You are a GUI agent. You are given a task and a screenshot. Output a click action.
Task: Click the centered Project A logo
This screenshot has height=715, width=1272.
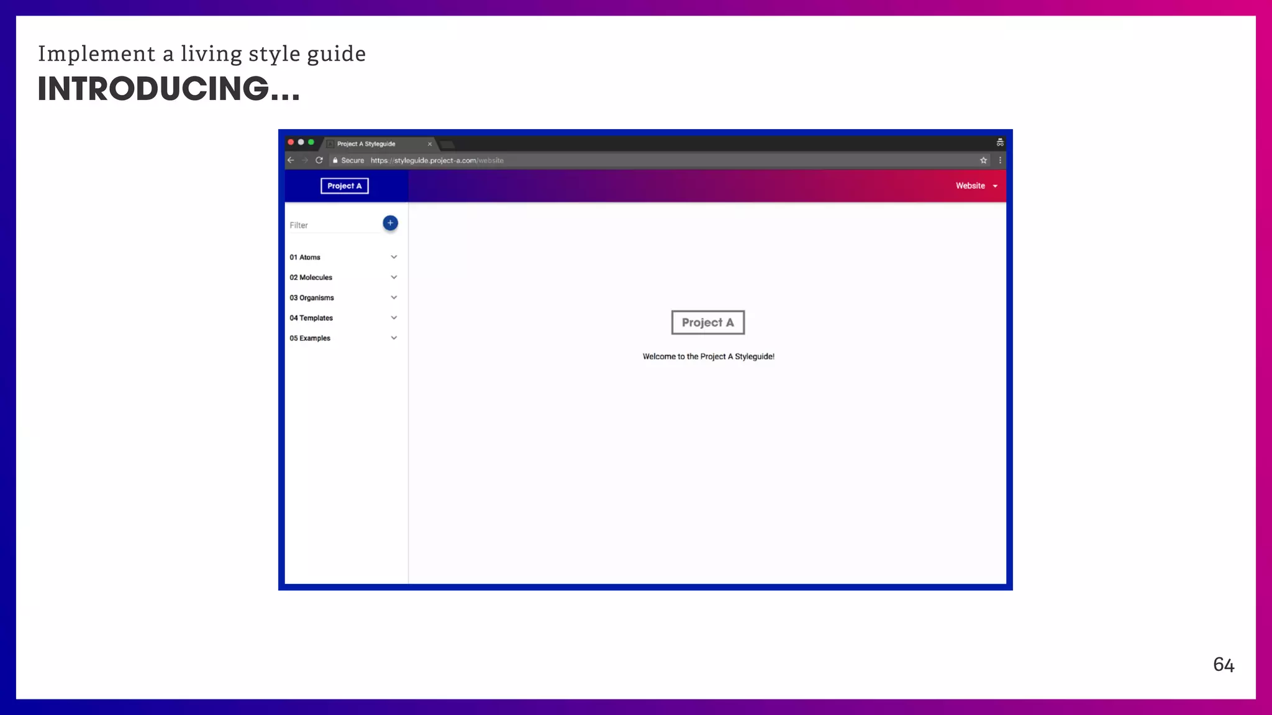tap(708, 322)
